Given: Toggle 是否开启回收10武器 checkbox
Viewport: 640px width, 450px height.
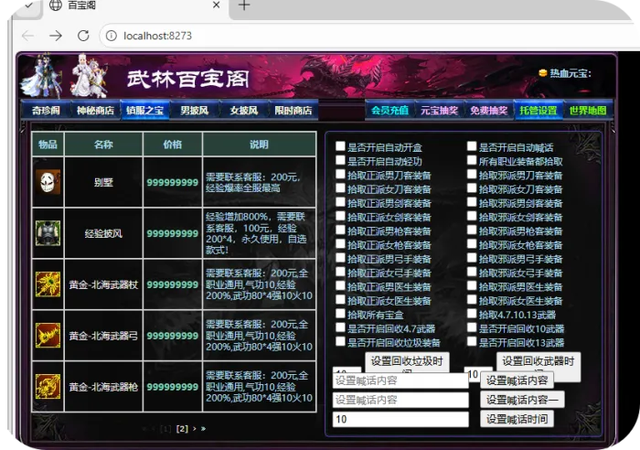Looking at the screenshot, I should (472, 327).
